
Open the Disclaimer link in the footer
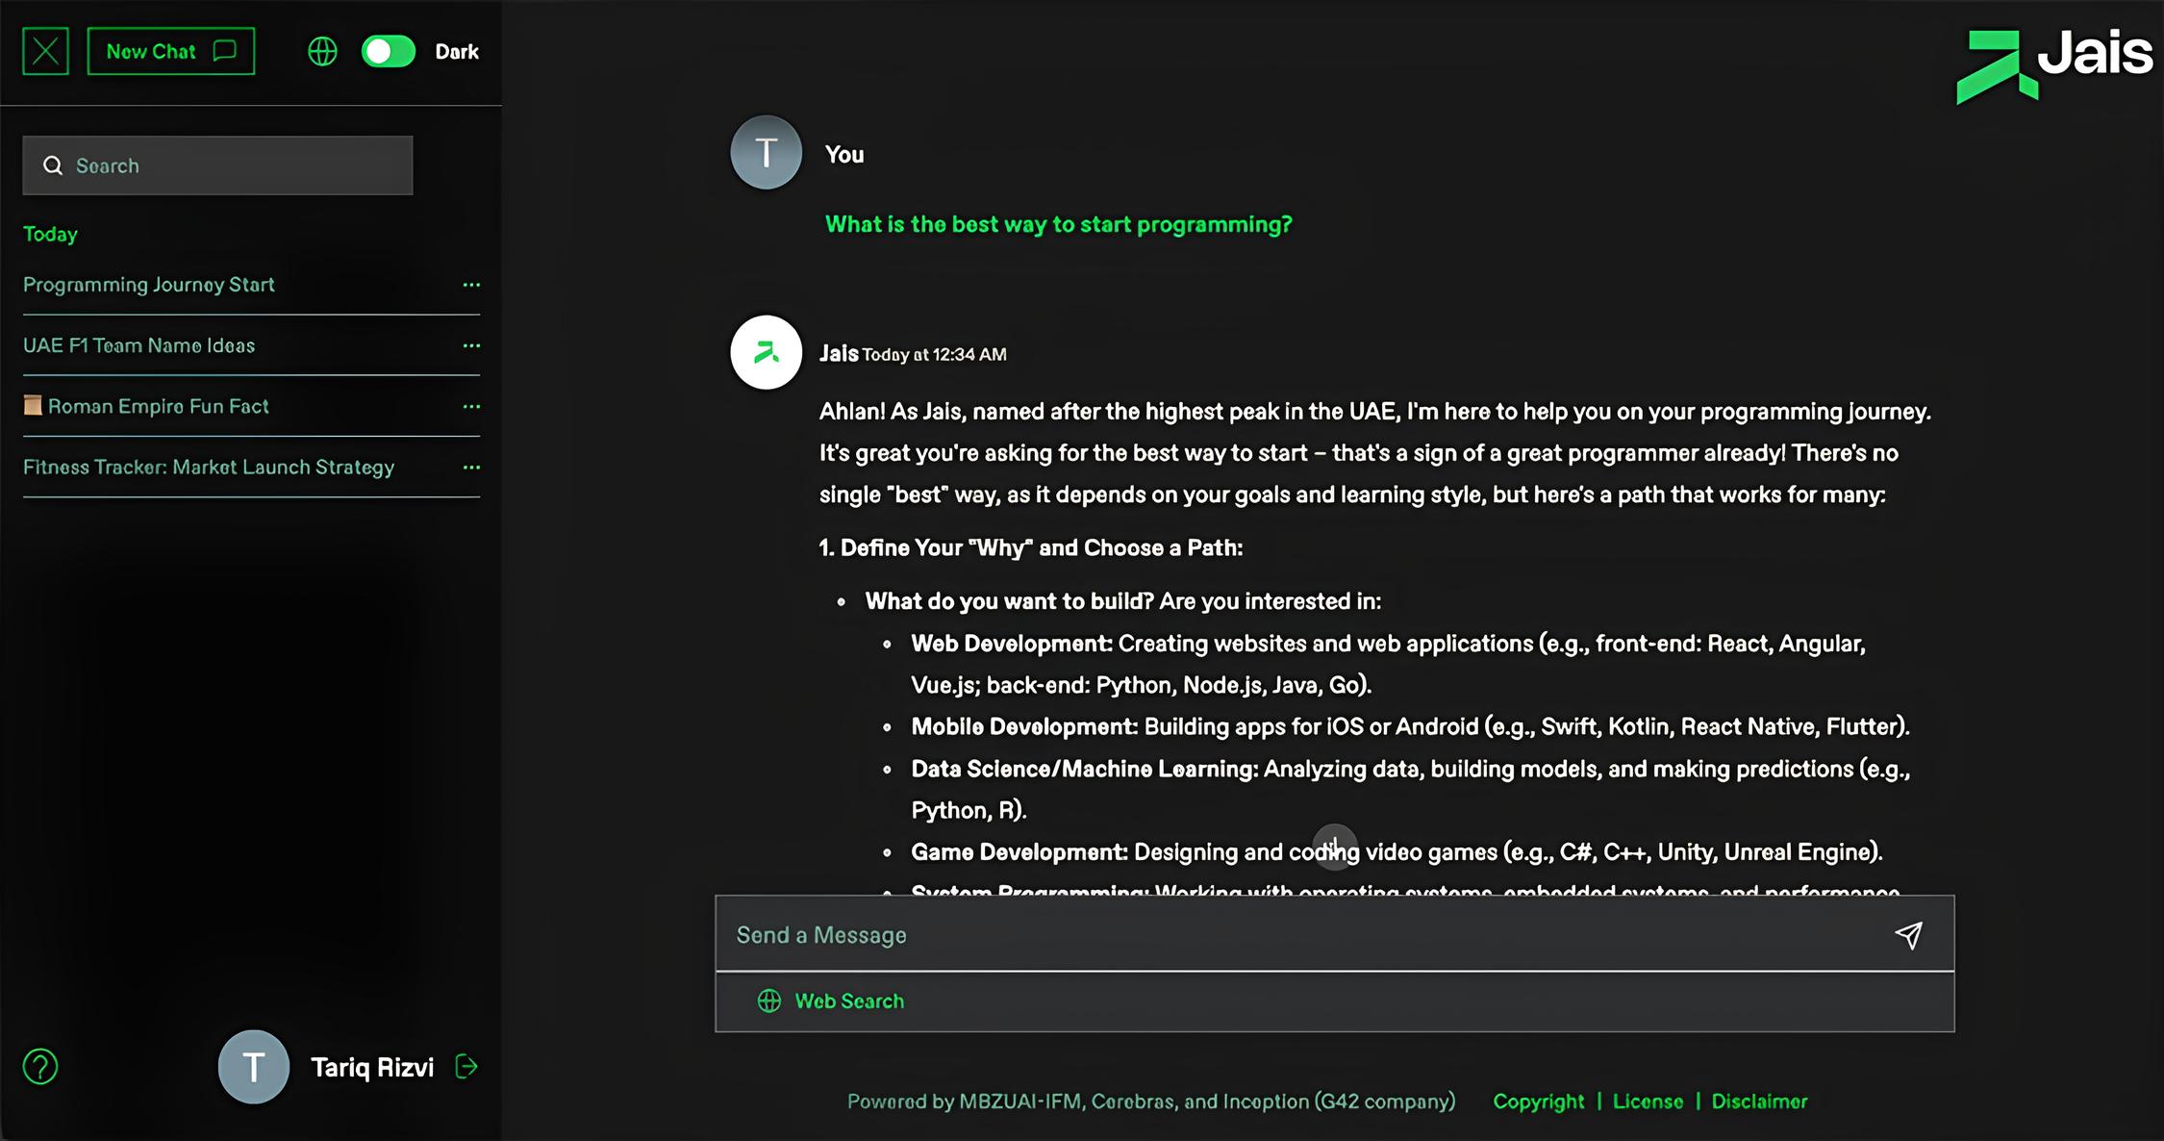[x=1759, y=1102]
